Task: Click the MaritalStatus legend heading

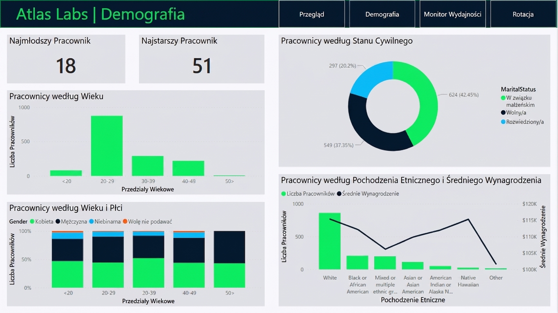Action: [518, 89]
